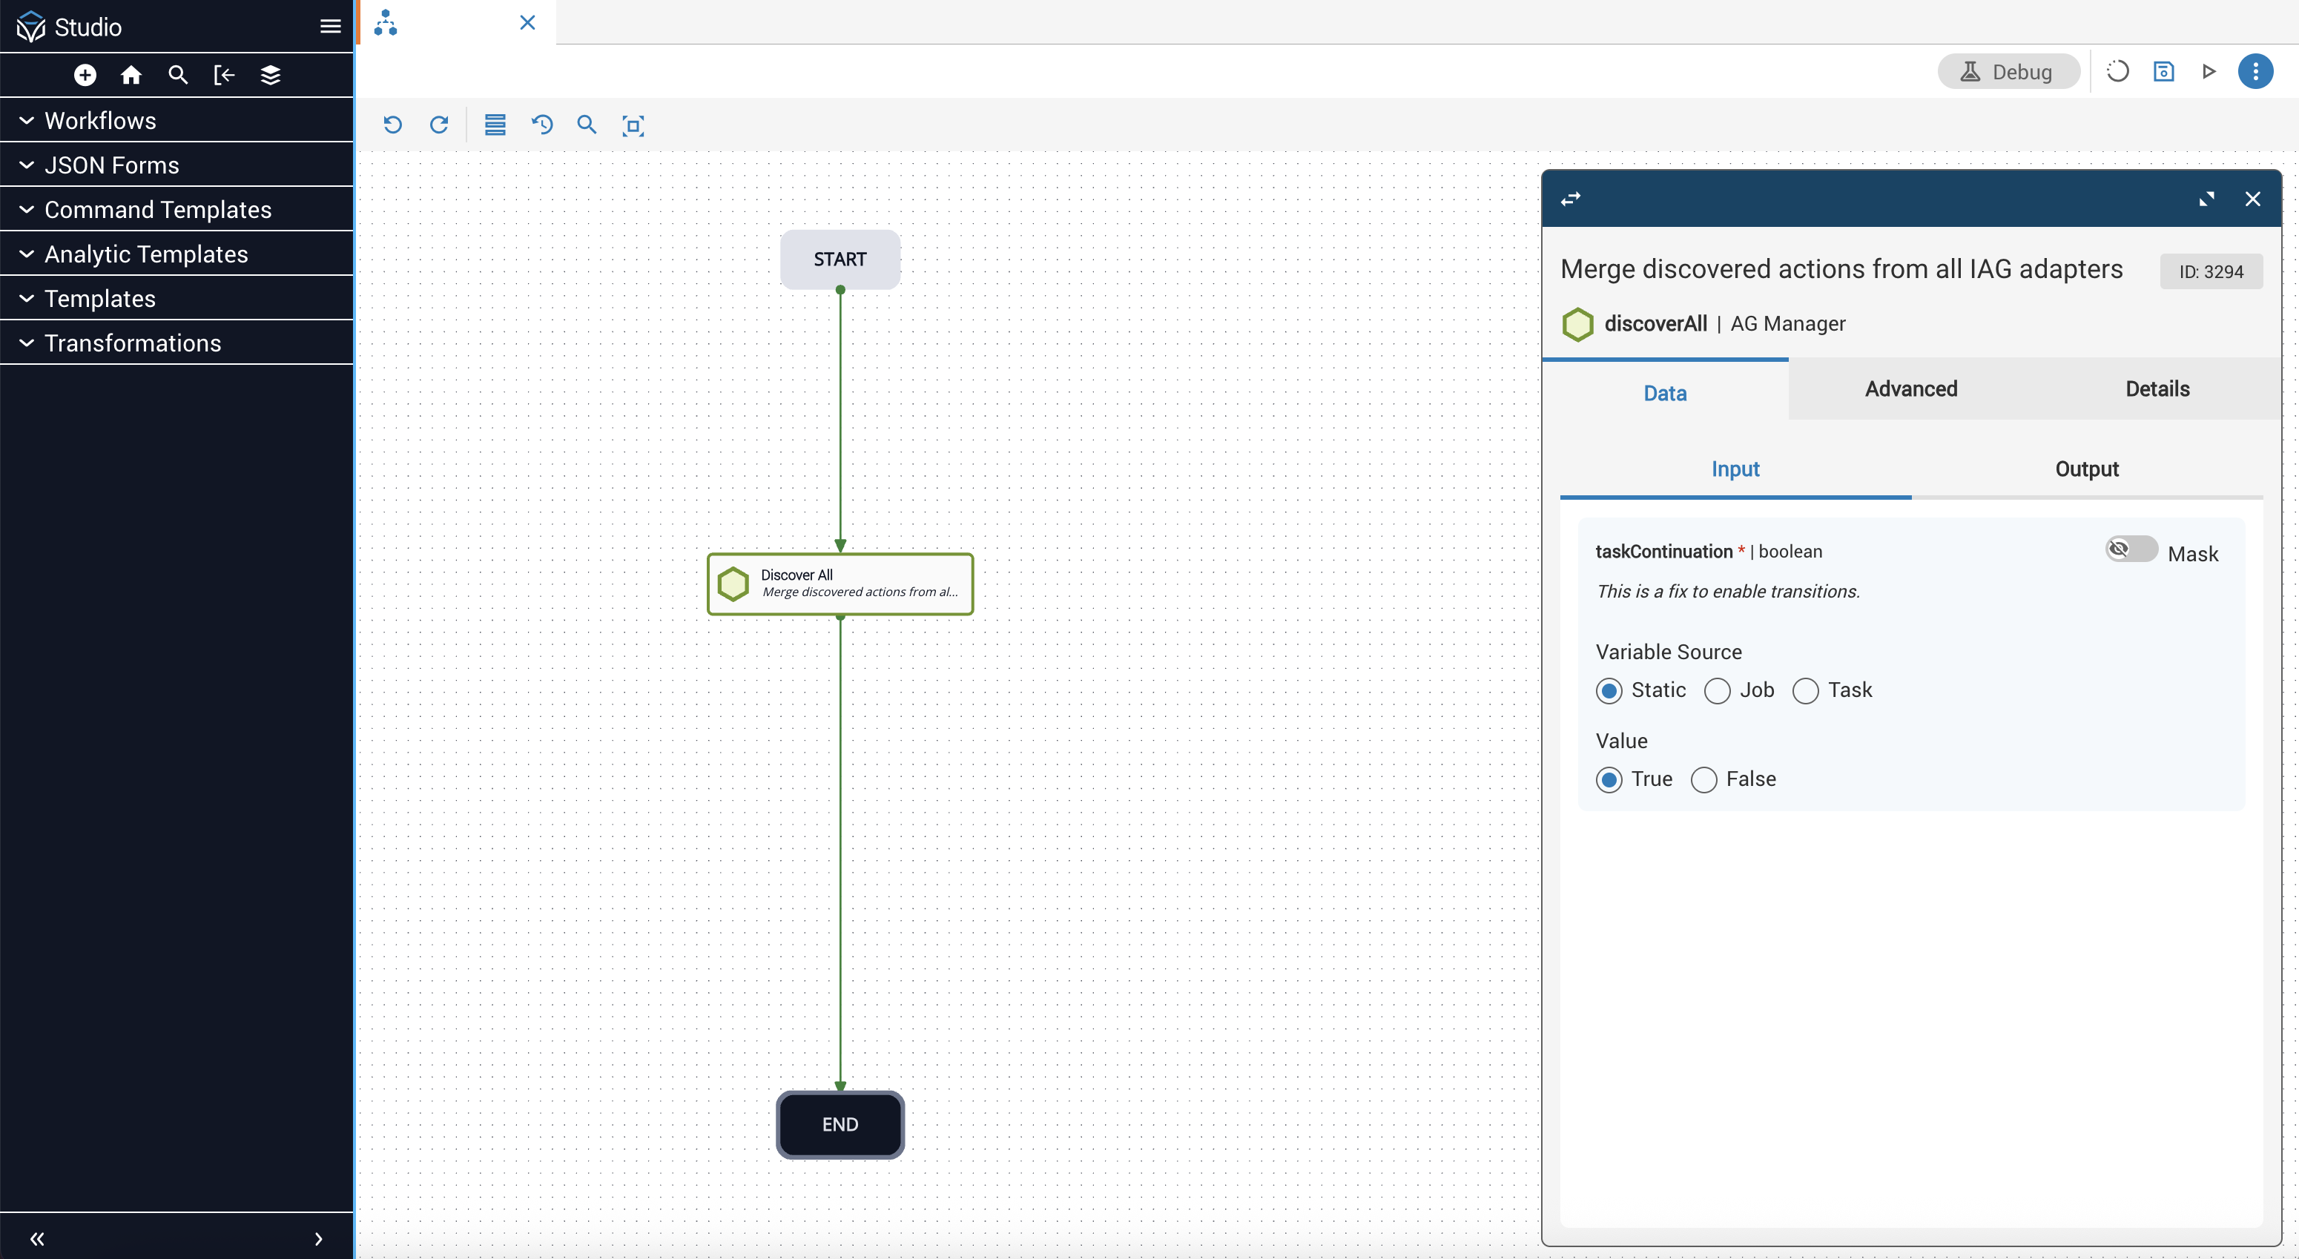The width and height of the screenshot is (2299, 1259).
Task: Select the Discover All task node
Action: click(x=840, y=584)
